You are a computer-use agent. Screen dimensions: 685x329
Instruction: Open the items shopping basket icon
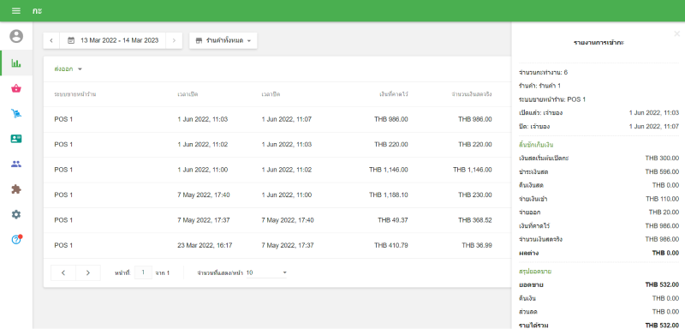click(x=16, y=89)
